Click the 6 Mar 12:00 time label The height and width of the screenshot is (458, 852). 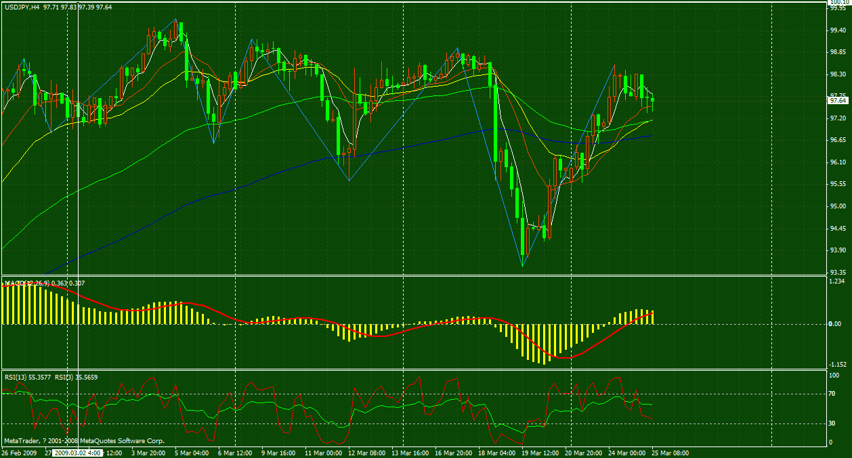[x=235, y=453]
